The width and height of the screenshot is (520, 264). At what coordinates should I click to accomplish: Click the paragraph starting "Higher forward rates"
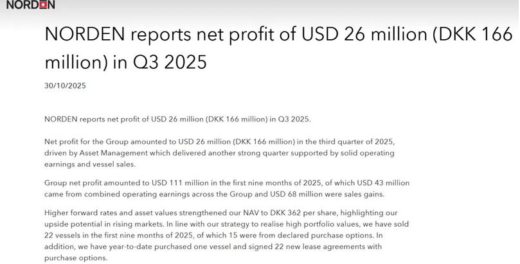(x=225, y=234)
